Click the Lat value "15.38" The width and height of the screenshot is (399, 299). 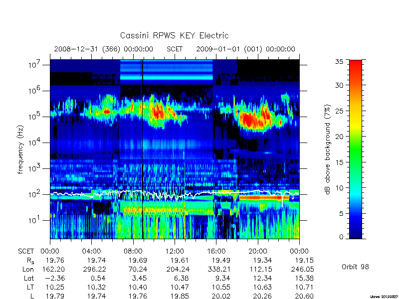304,279
